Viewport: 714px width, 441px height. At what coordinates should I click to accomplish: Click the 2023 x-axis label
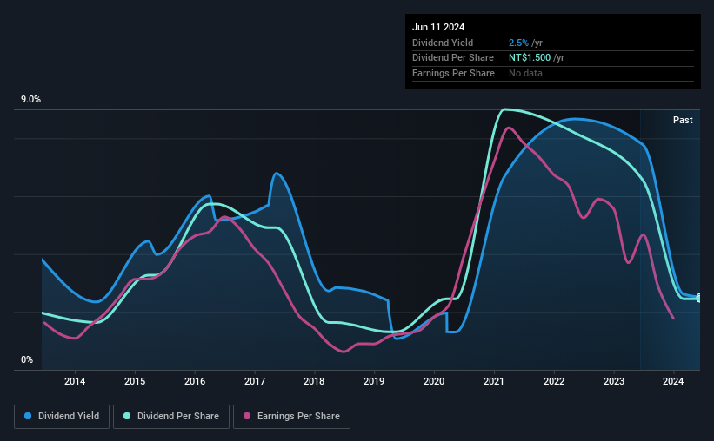pos(614,381)
